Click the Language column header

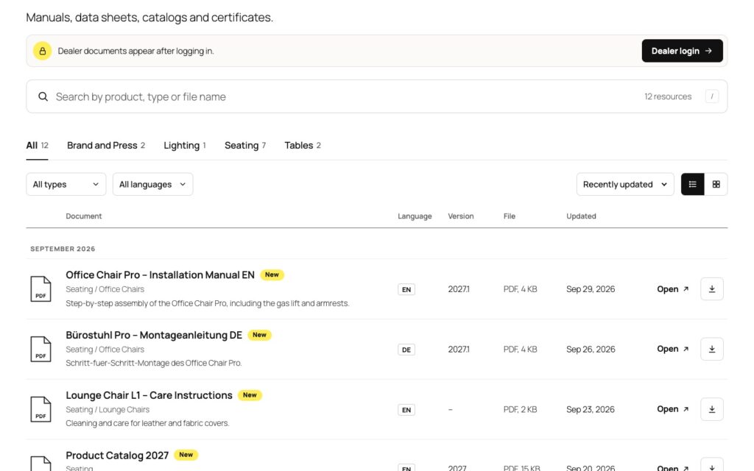pyautogui.click(x=415, y=216)
